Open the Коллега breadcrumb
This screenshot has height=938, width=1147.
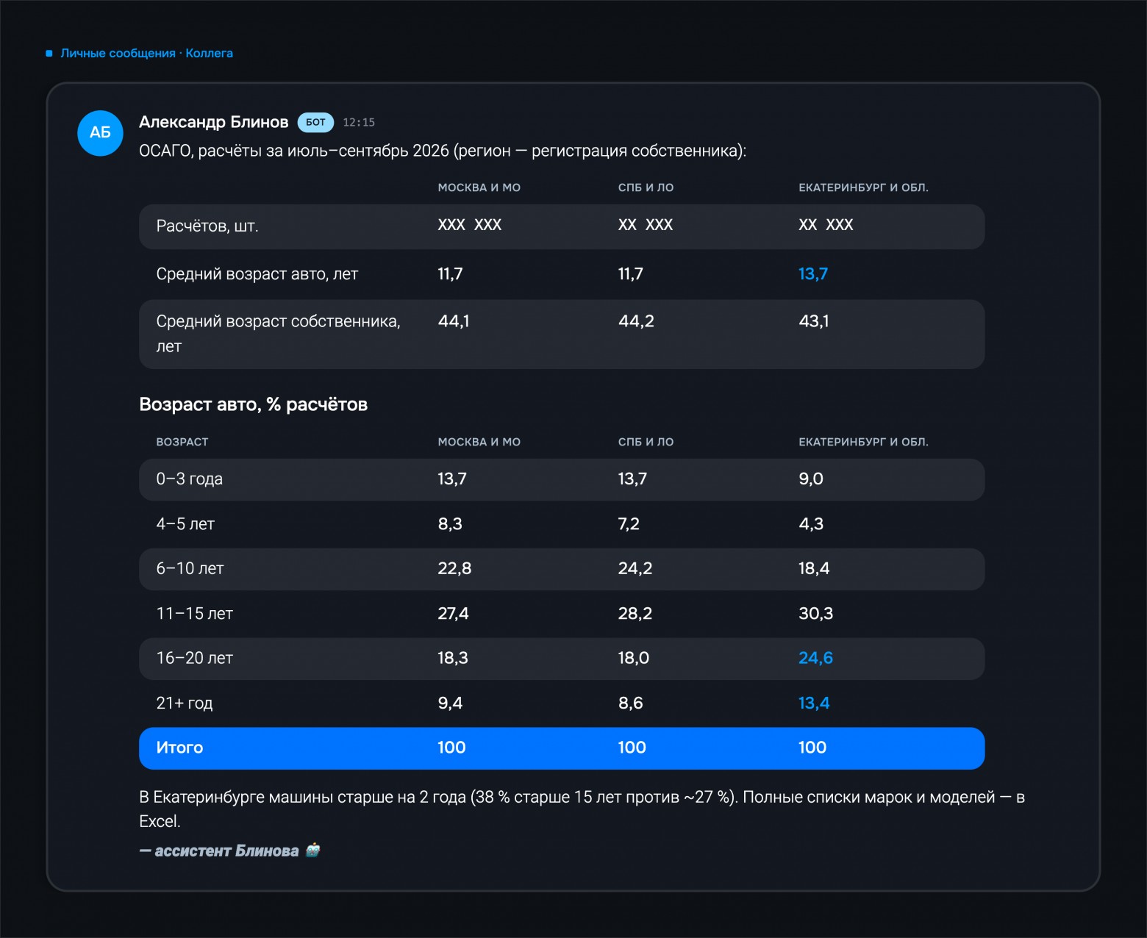point(210,53)
